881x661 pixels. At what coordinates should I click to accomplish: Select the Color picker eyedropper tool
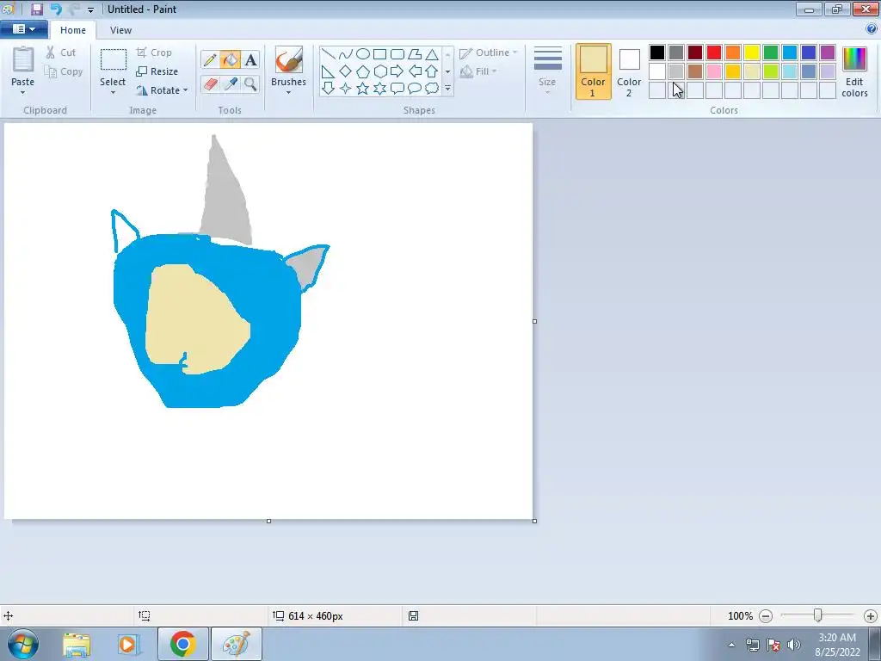231,84
